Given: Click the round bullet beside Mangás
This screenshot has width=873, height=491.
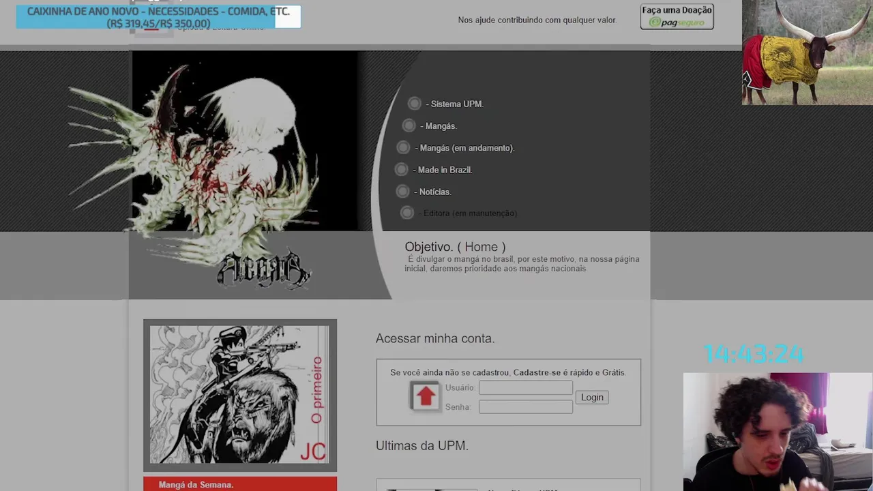Looking at the screenshot, I should [x=409, y=125].
